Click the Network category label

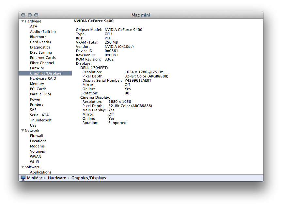click(32, 131)
